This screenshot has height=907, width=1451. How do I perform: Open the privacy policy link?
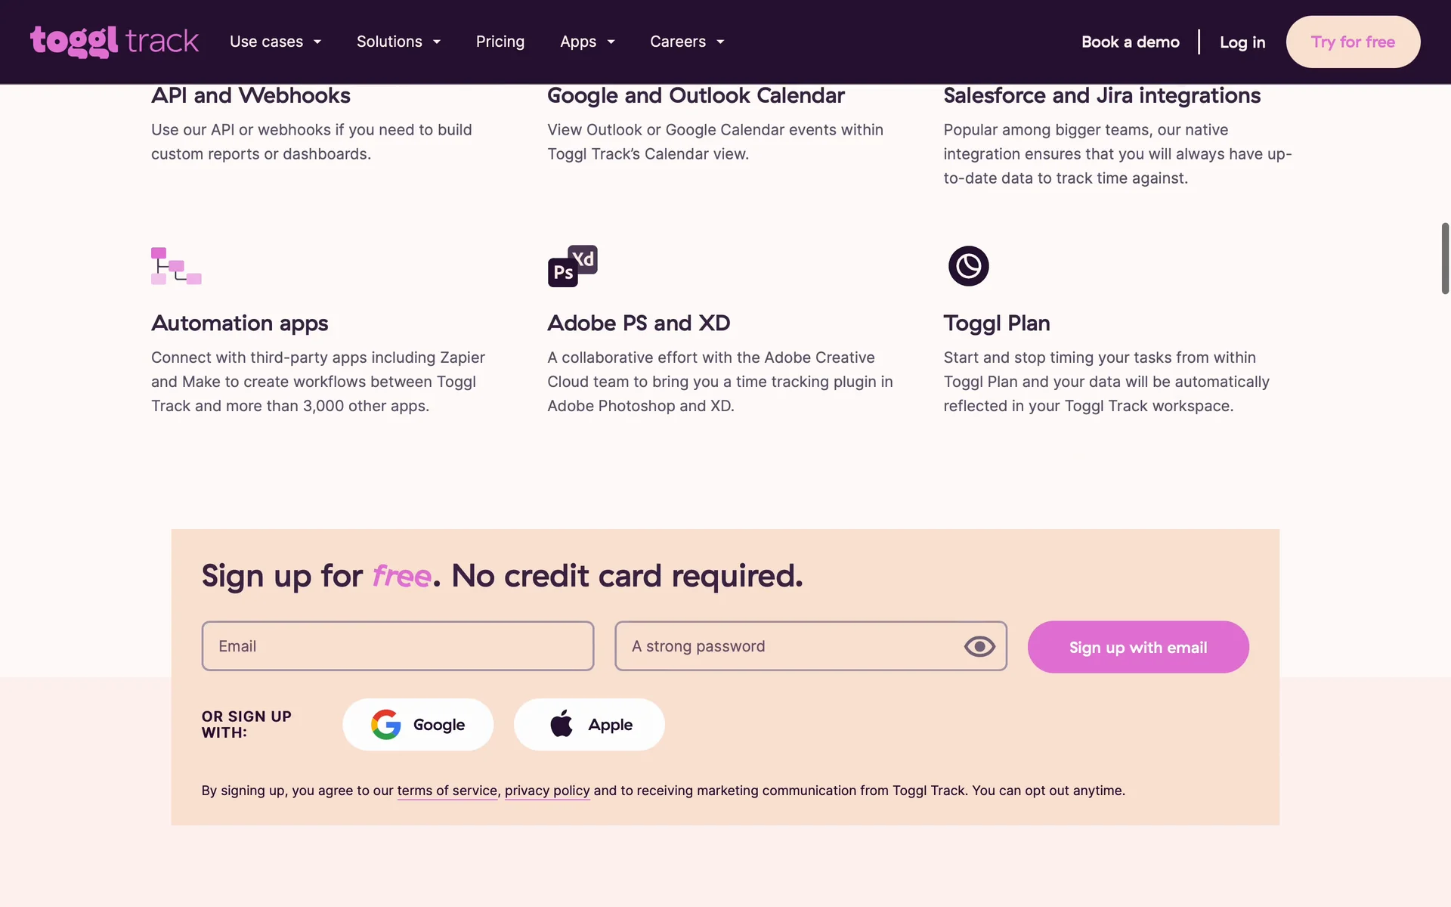tap(547, 791)
